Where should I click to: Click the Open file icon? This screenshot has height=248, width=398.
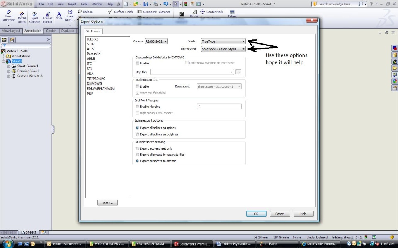click(136, 4)
